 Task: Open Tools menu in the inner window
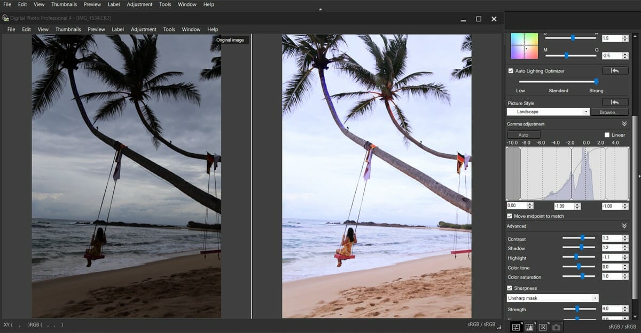169,29
